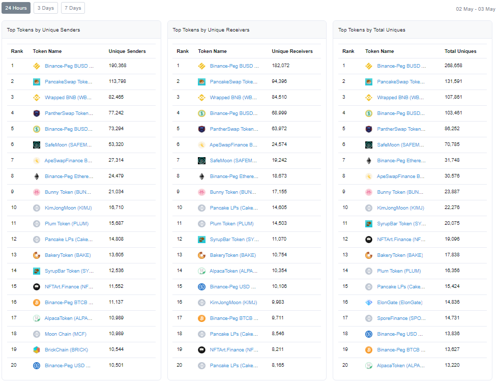
Task: Click the 182,072 unique receivers value
Action: [x=280, y=66]
